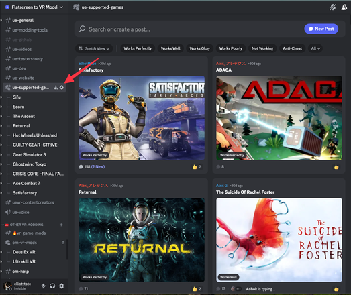This screenshot has width=351, height=295.
Task: Click thumbs-up reaction on ADACA post
Action: pyautogui.click(x=336, y=167)
